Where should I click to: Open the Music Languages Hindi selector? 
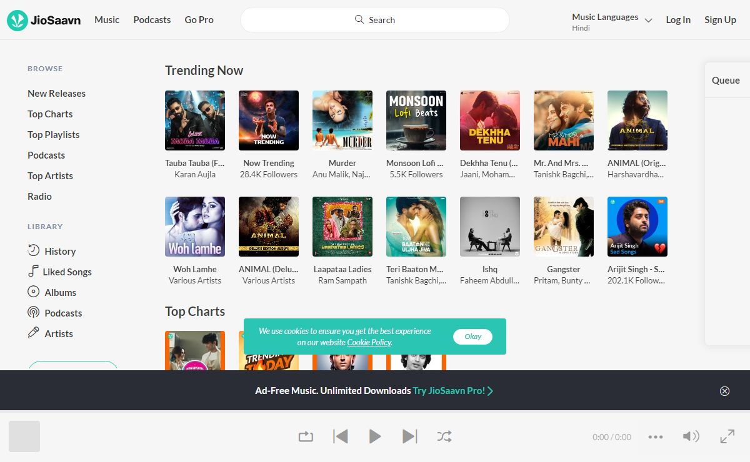(x=612, y=22)
